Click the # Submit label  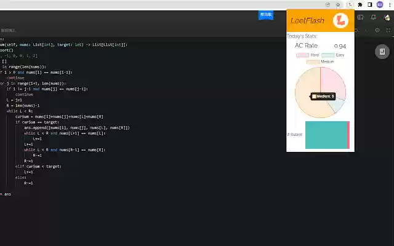click(x=295, y=135)
